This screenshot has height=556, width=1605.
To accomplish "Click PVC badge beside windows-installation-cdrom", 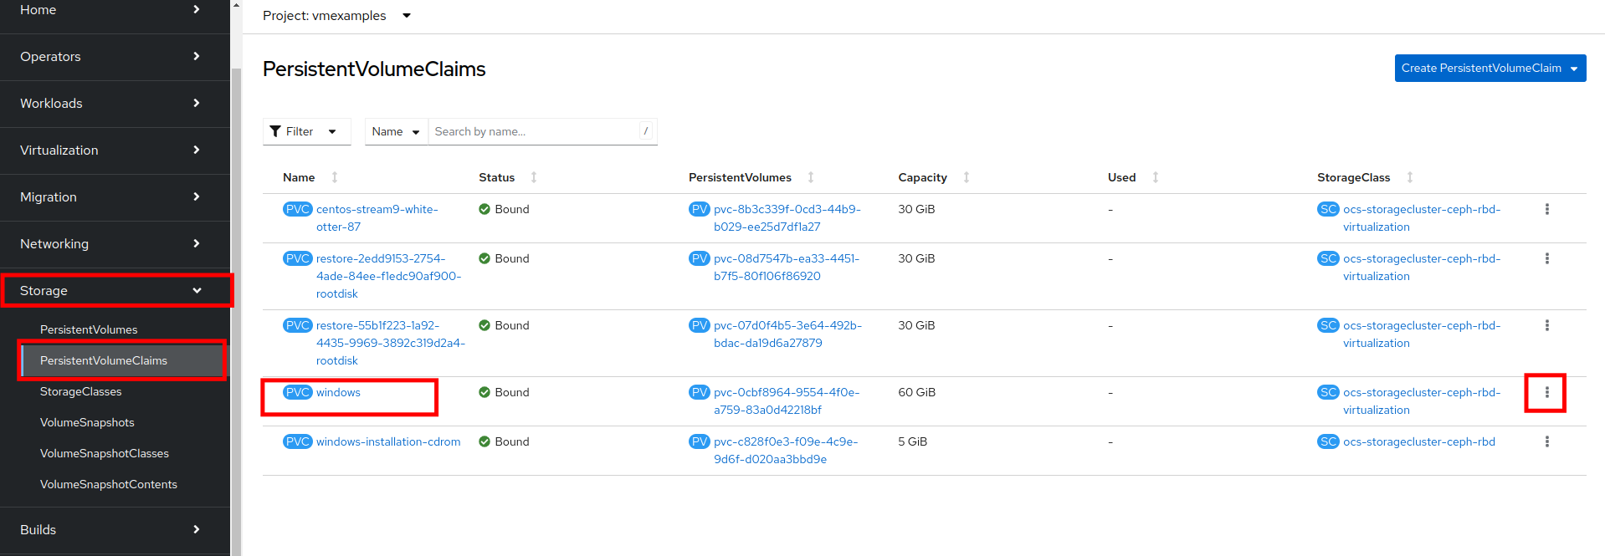I will click(297, 441).
